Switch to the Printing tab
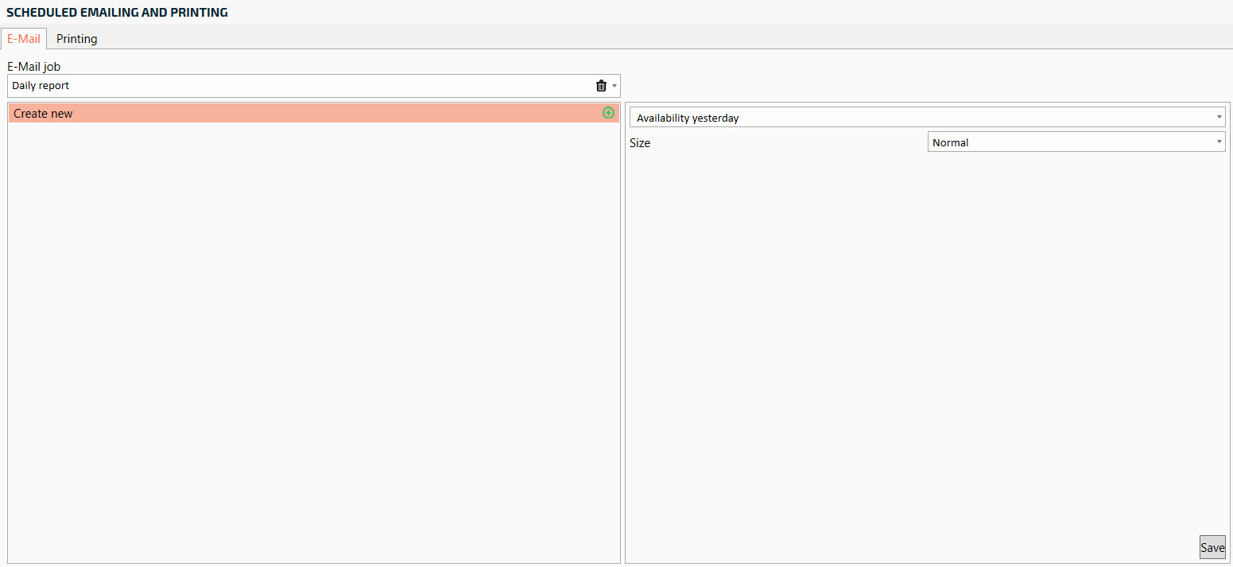Image resolution: width=1233 pixels, height=567 pixels. tap(77, 39)
